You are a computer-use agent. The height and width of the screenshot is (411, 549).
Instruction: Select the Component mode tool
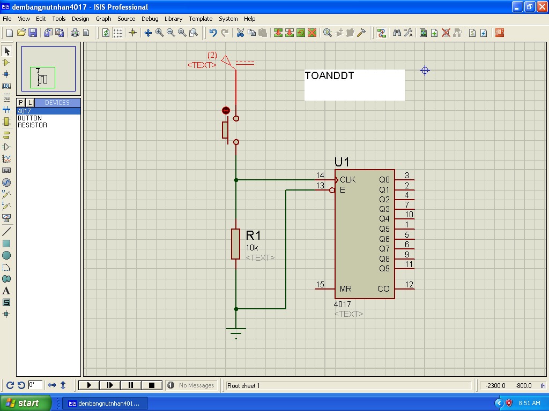coord(6,63)
